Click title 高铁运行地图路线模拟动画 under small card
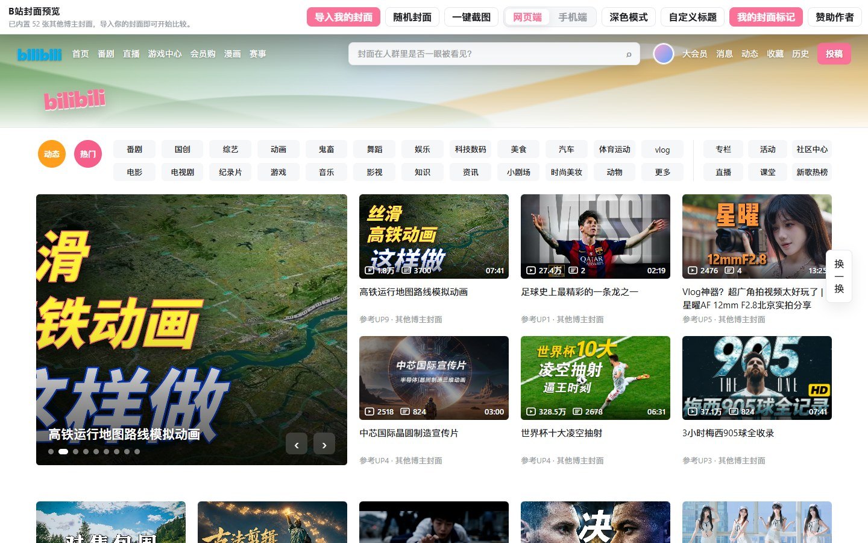Screen dimensions: 868x543 [x=414, y=292]
